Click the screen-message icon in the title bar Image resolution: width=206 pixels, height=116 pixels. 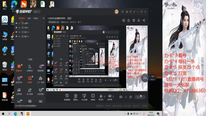(123, 12)
